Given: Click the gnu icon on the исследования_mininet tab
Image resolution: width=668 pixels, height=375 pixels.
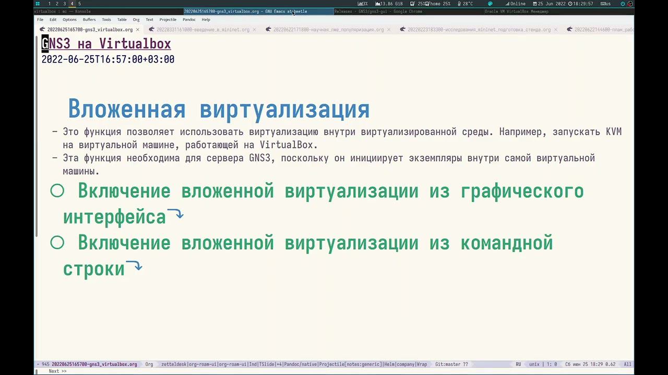Looking at the screenshot, I should (403, 29).
